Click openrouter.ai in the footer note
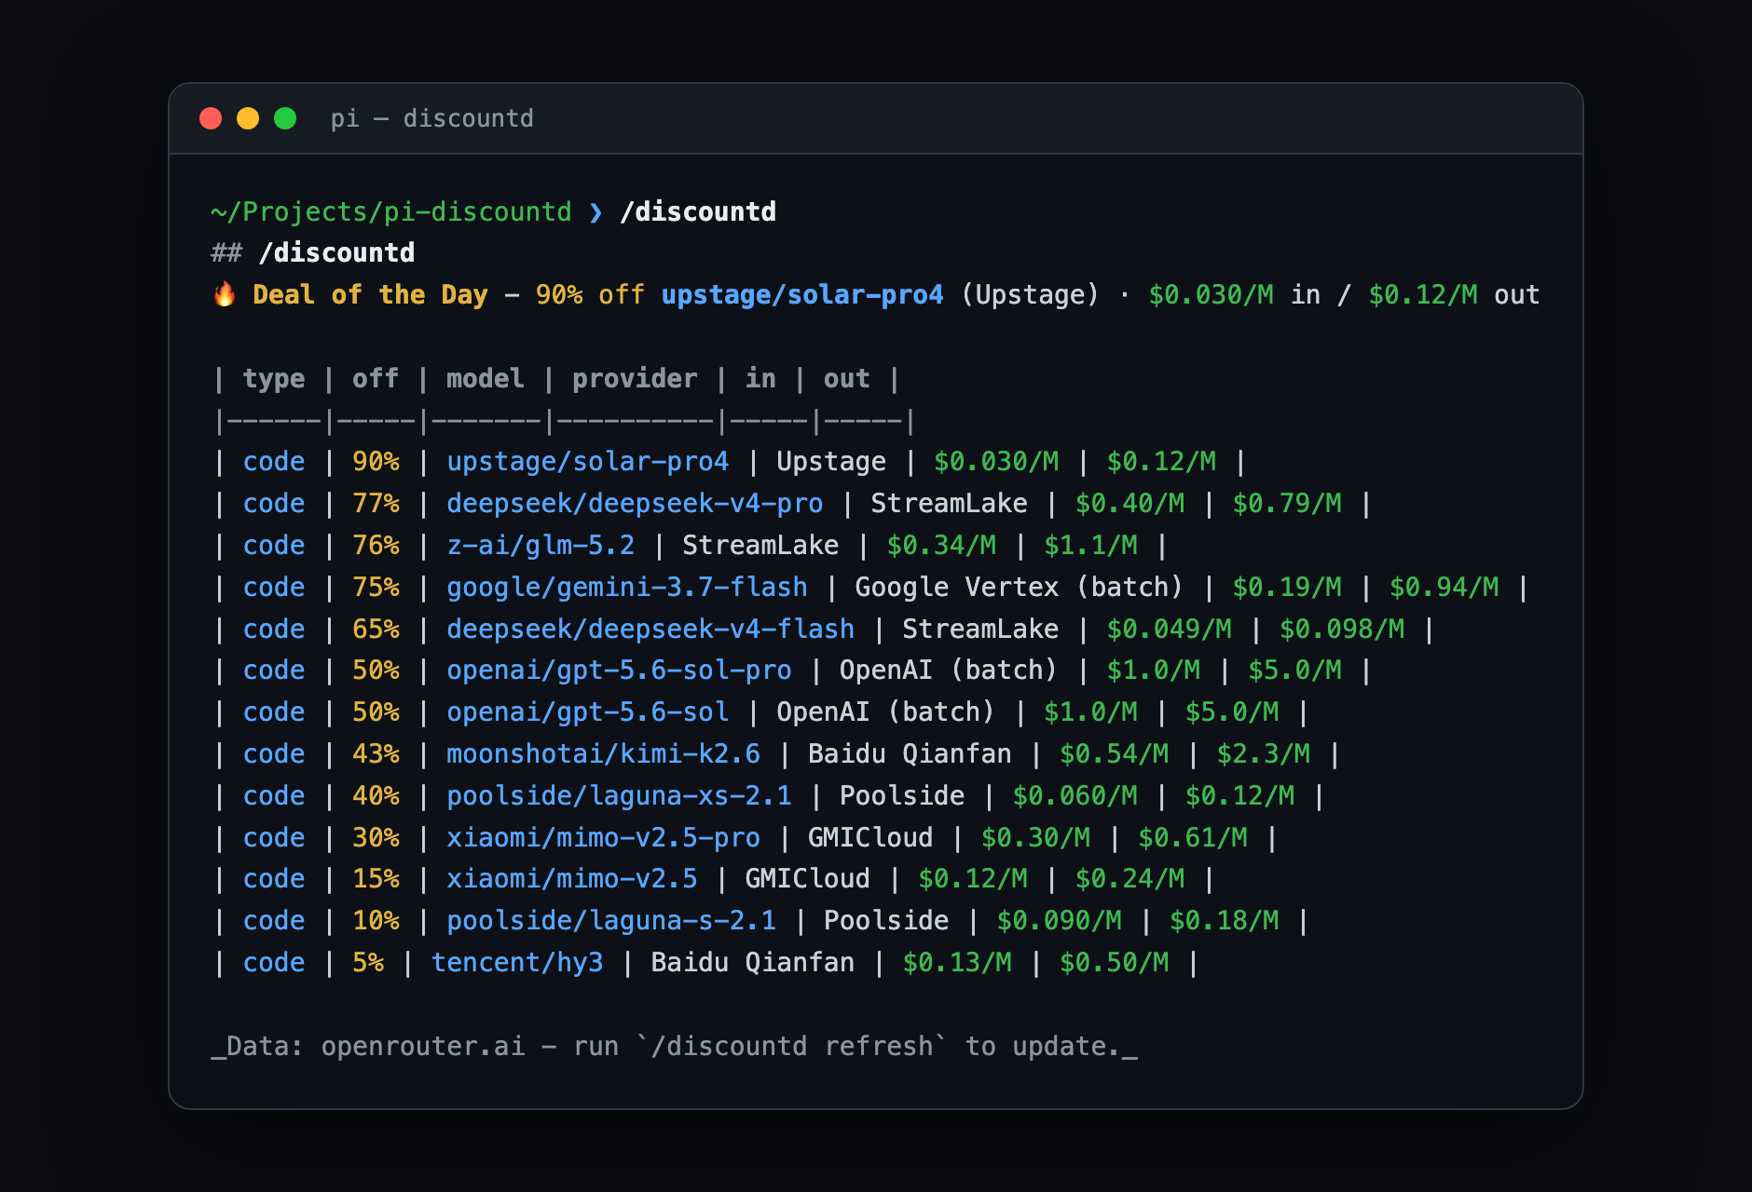1752x1192 pixels. coord(423,1047)
